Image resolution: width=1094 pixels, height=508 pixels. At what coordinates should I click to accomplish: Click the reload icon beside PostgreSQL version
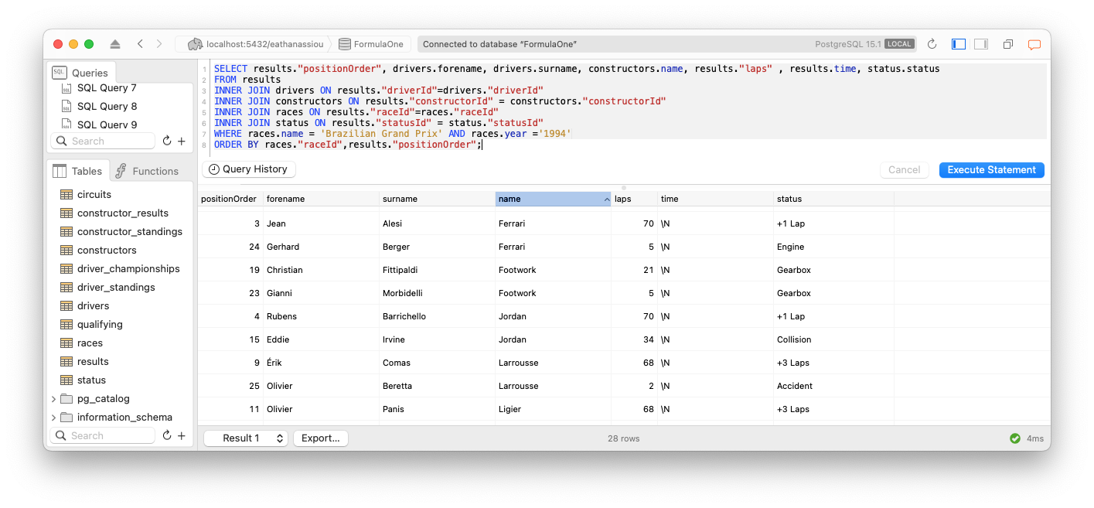pyautogui.click(x=932, y=44)
